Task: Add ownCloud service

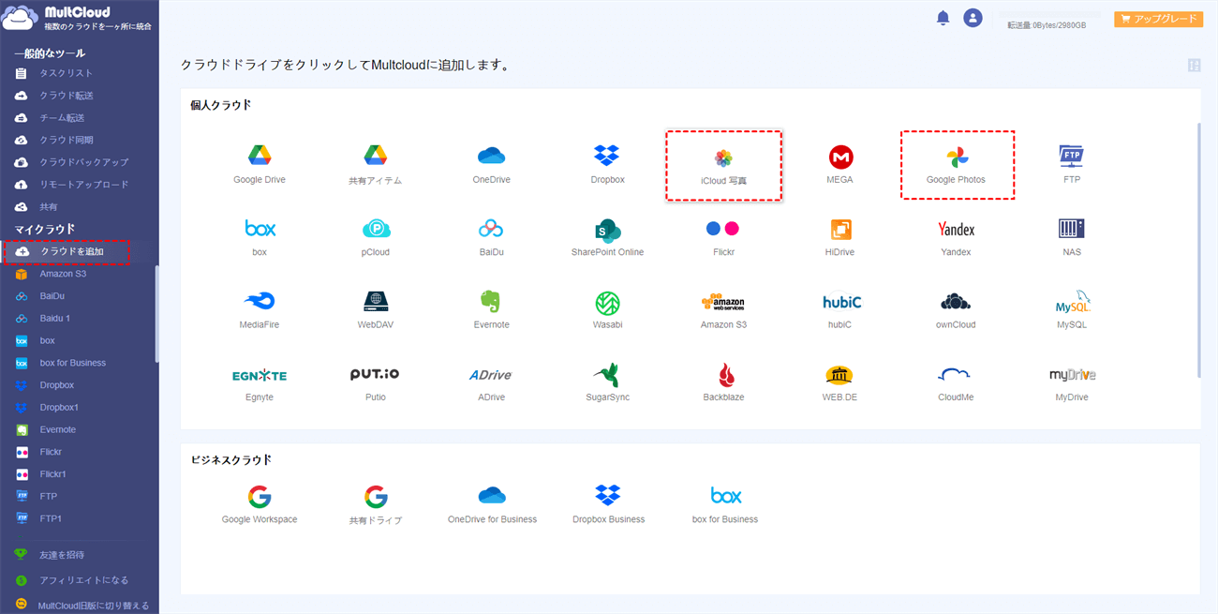Action: coord(957,309)
